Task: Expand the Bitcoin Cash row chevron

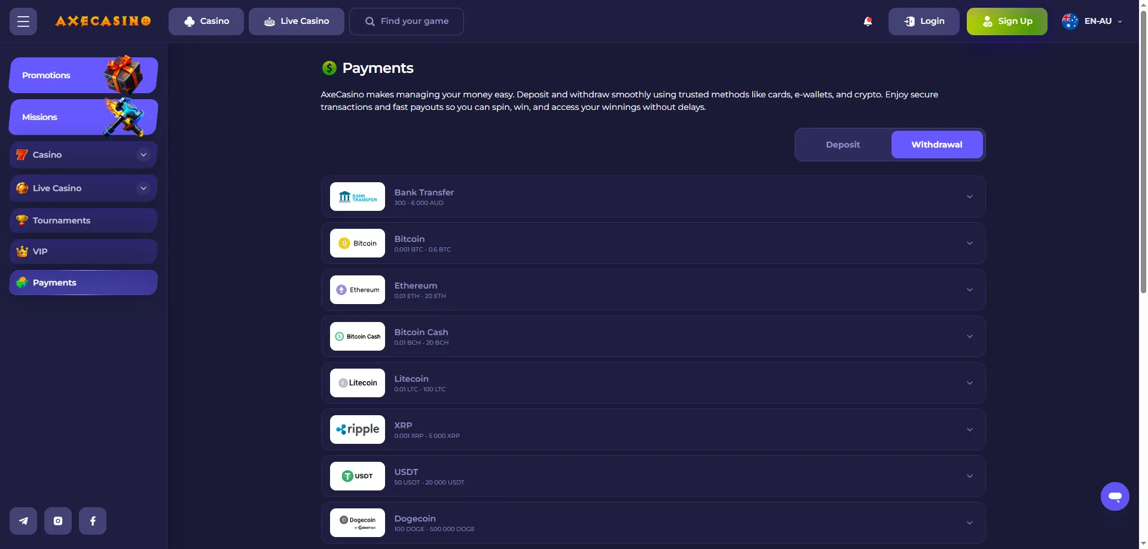Action: point(970,336)
